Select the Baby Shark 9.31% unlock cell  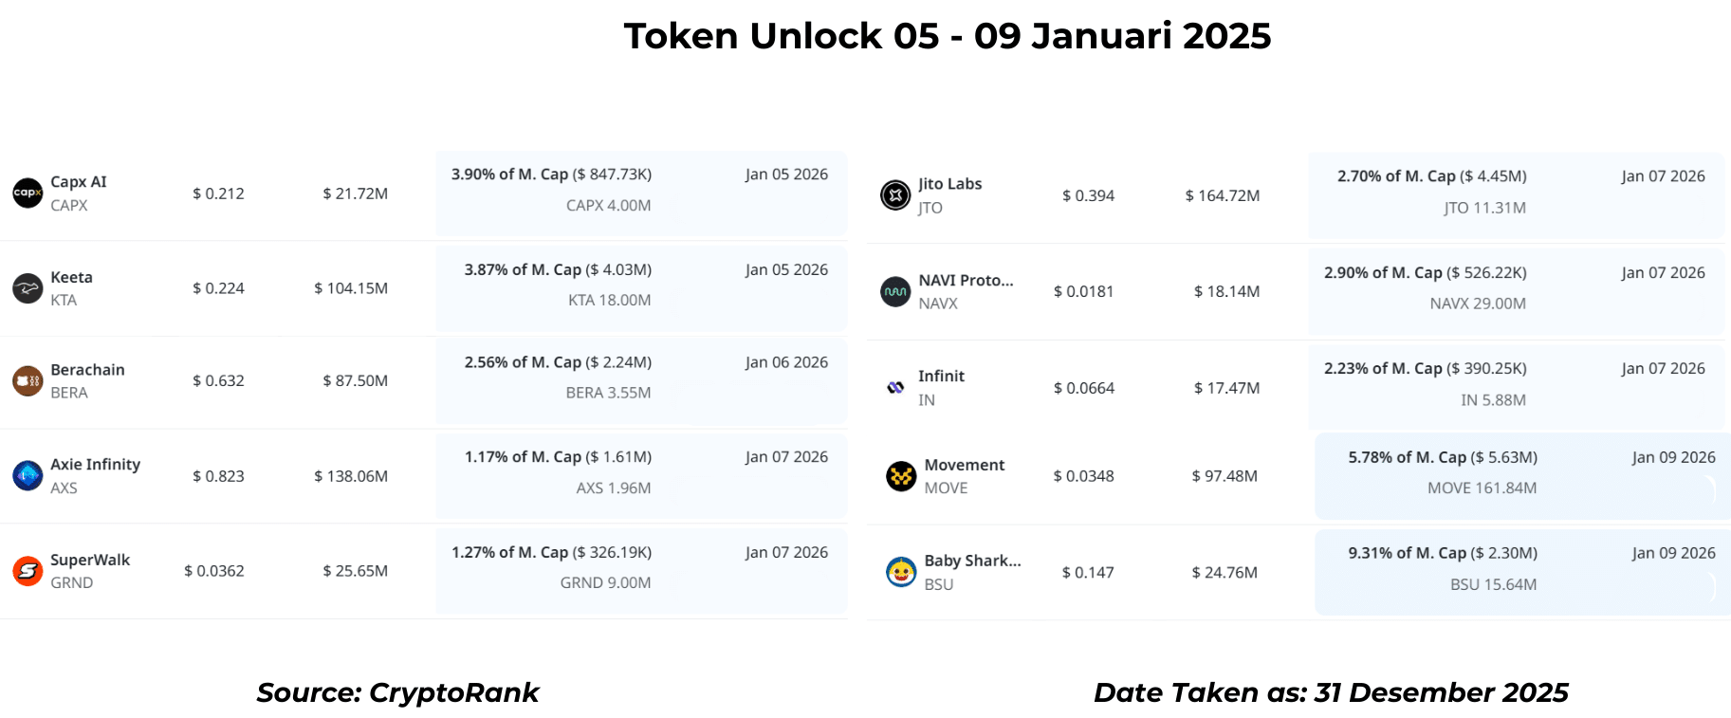click(1521, 570)
